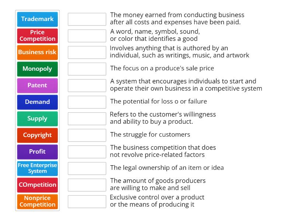The height and width of the screenshot is (221, 295).
Task: Click the answer slot beside 'The legal ownership of an item or idea'
Action: (87, 168)
